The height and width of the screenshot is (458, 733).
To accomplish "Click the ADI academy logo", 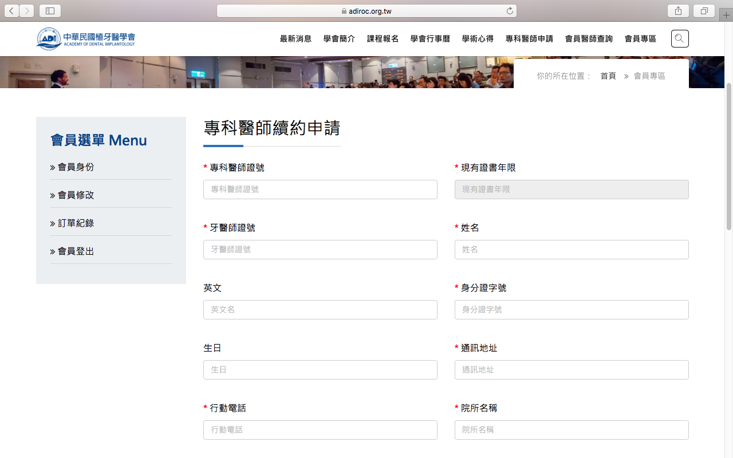I will pyautogui.click(x=86, y=38).
